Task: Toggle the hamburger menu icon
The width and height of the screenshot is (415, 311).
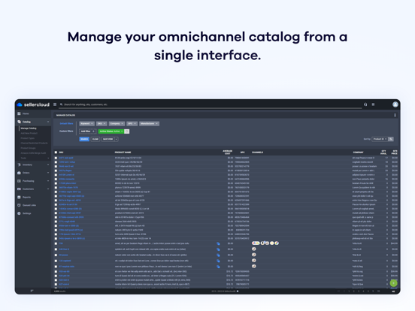Action: click(x=55, y=104)
